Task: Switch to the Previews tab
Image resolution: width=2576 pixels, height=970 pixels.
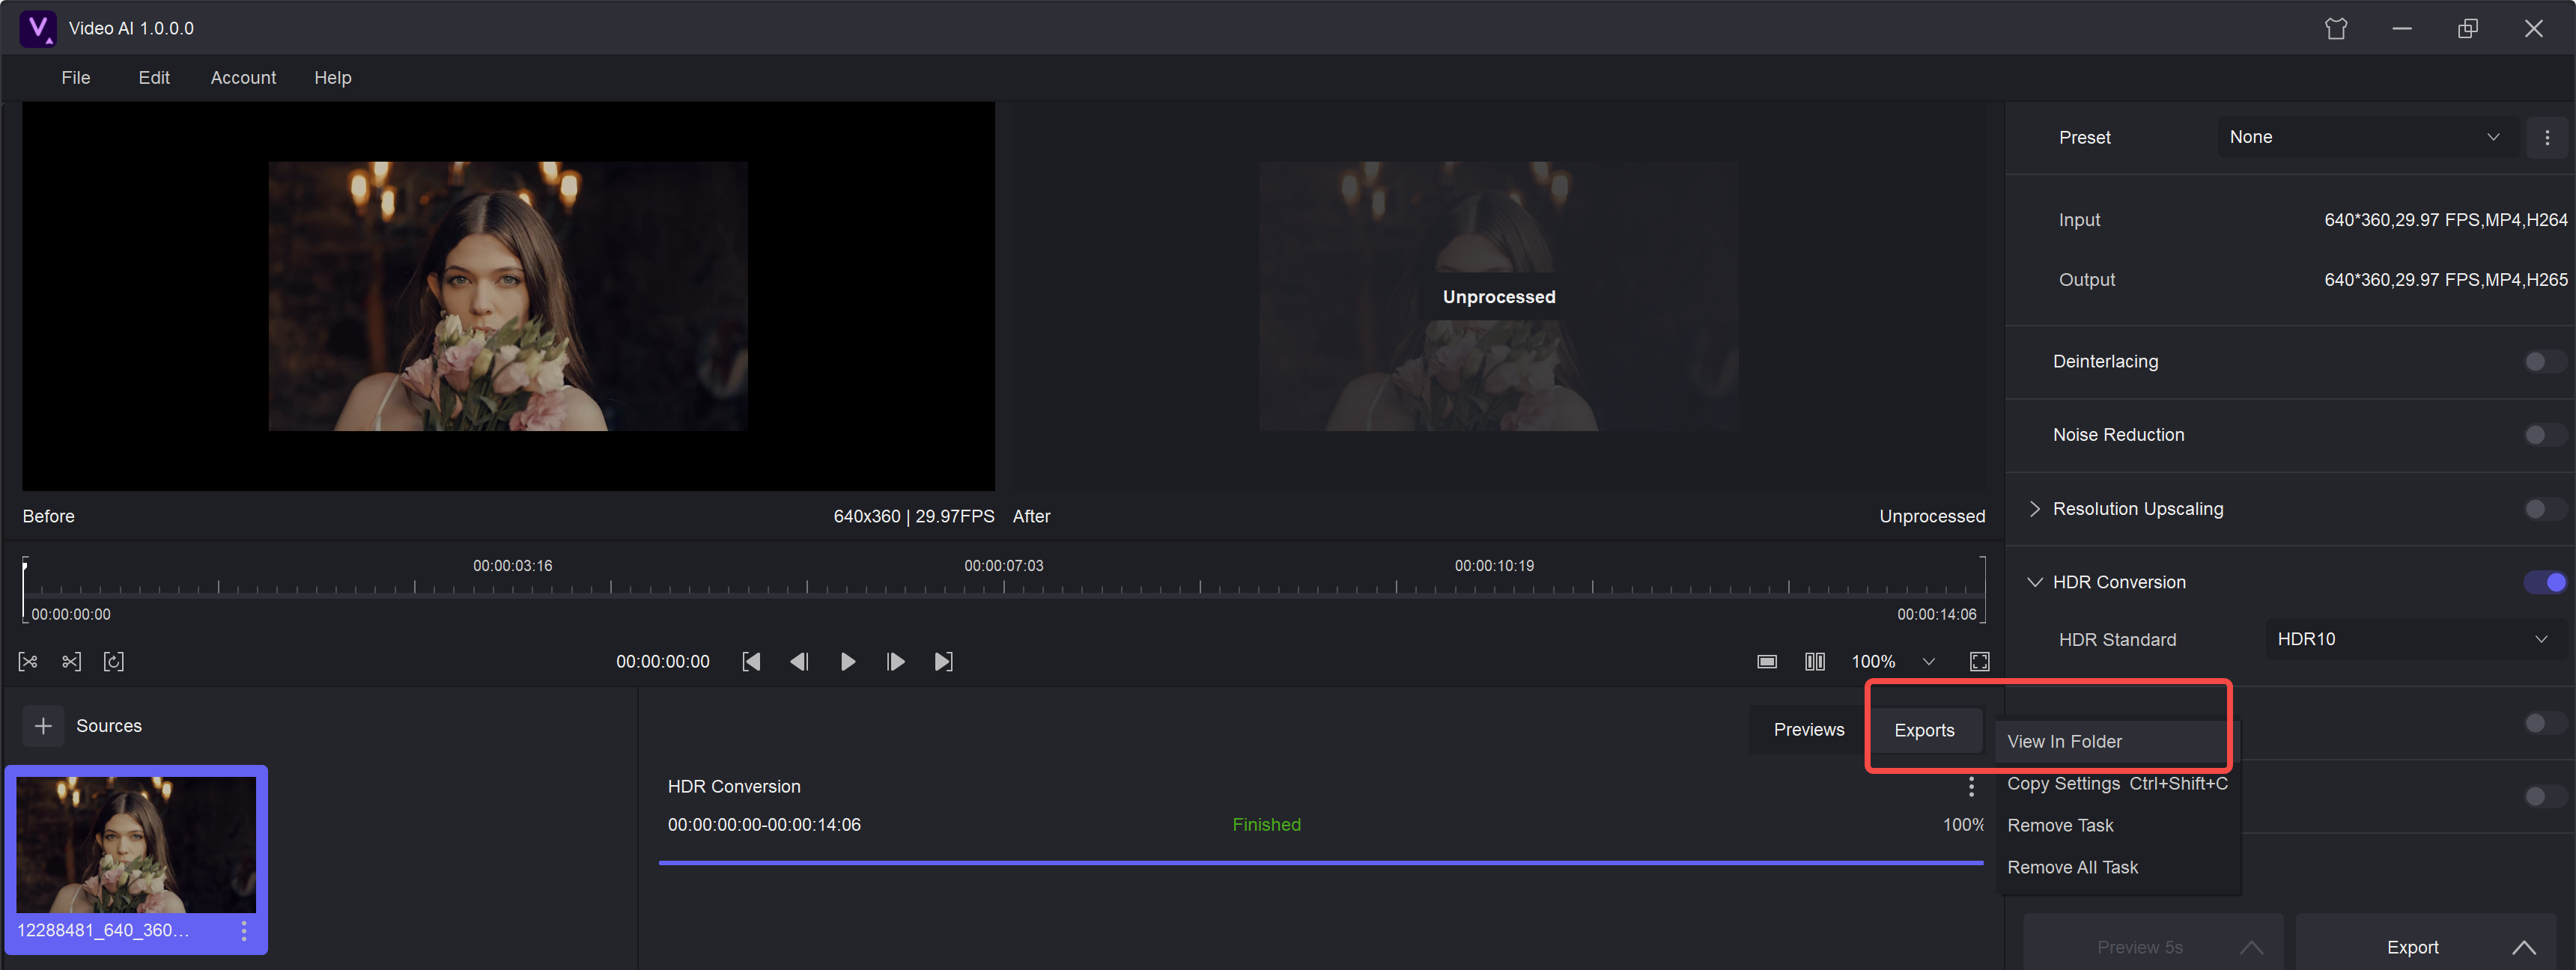Action: point(1808,730)
